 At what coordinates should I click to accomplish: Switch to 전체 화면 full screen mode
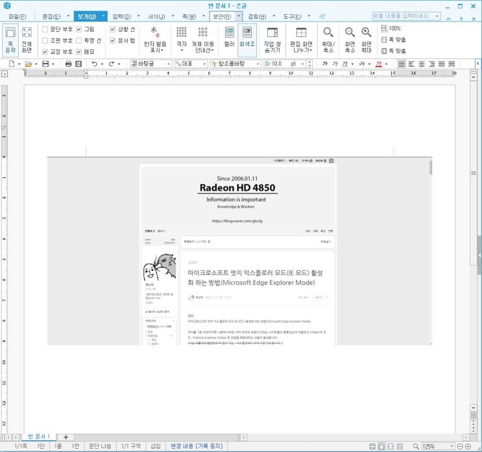point(27,40)
